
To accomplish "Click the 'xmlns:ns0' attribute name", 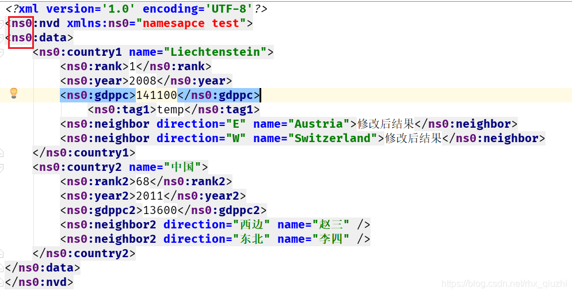I will [98, 24].
